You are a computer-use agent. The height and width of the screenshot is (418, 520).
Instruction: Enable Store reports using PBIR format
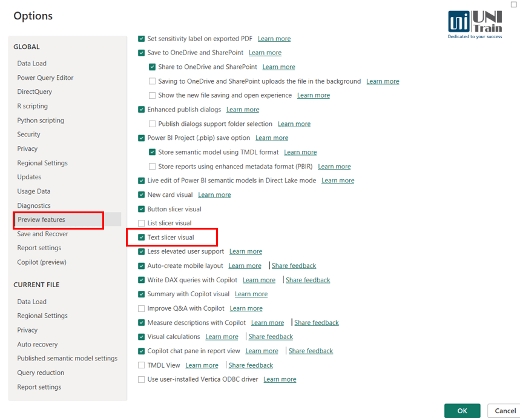pos(152,166)
